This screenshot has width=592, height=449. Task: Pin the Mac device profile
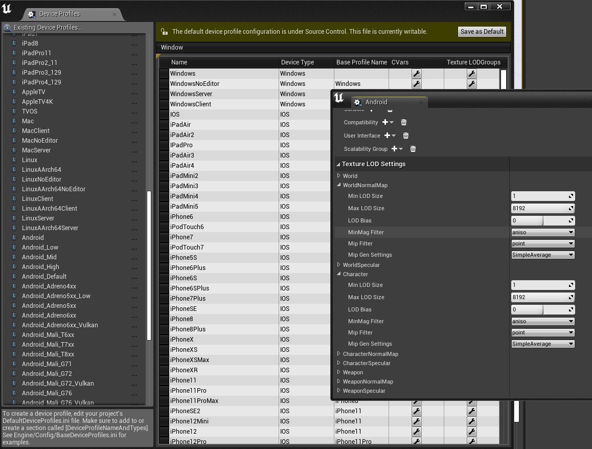point(14,121)
